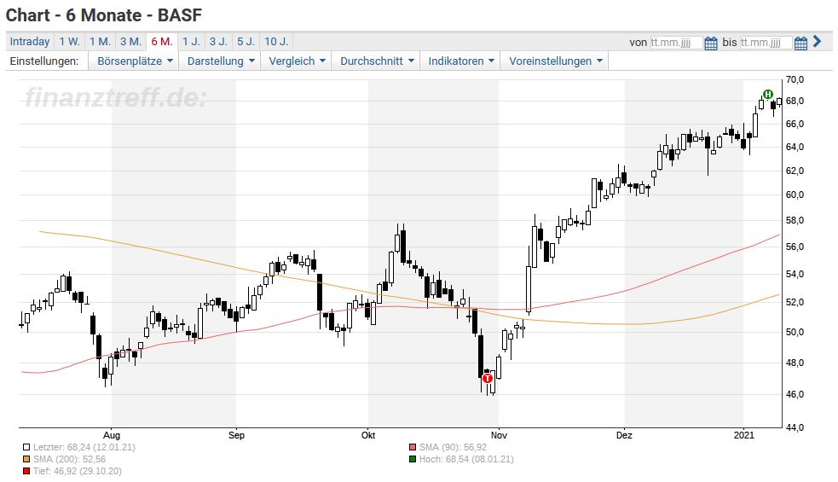Expand the Börsenplätze dropdown
The width and height of the screenshot is (838, 482).
click(x=135, y=61)
